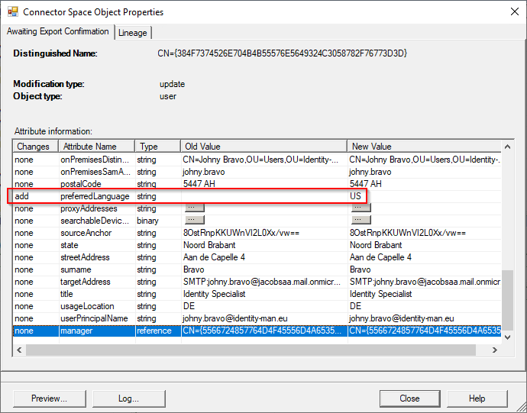The width and height of the screenshot is (527, 413).
Task: Open searchableDevice old value ellipsis button
Action: (195, 221)
